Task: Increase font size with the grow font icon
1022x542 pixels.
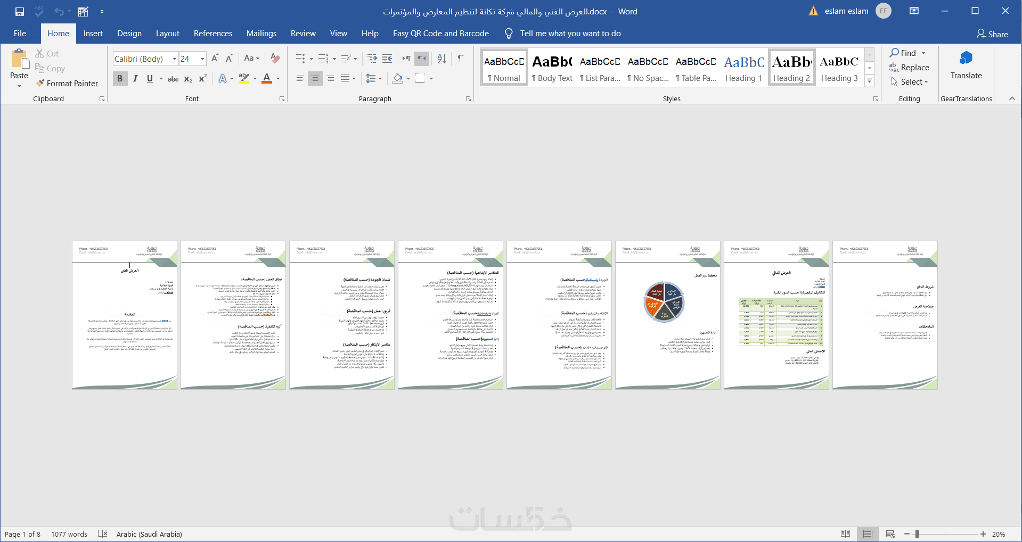Action: point(215,59)
